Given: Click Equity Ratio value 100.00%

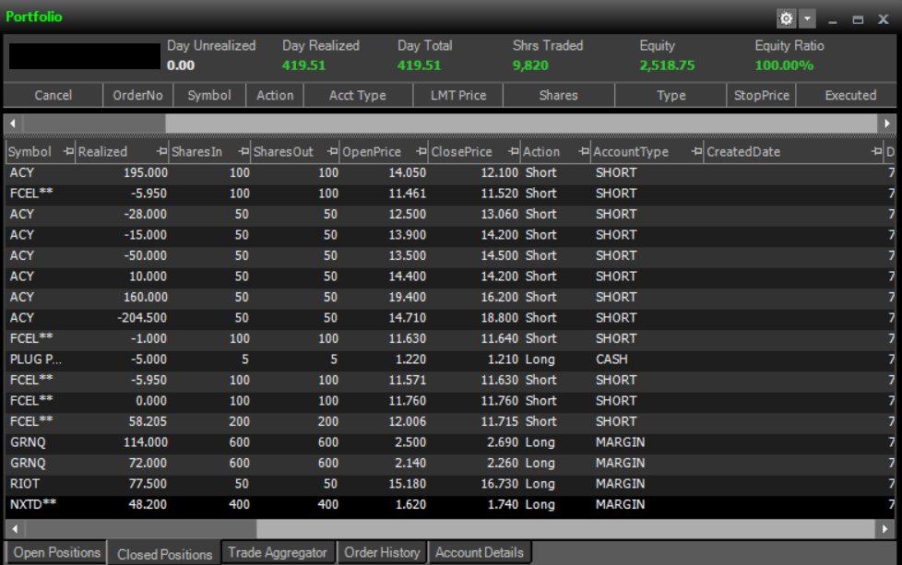Looking at the screenshot, I should point(784,65).
